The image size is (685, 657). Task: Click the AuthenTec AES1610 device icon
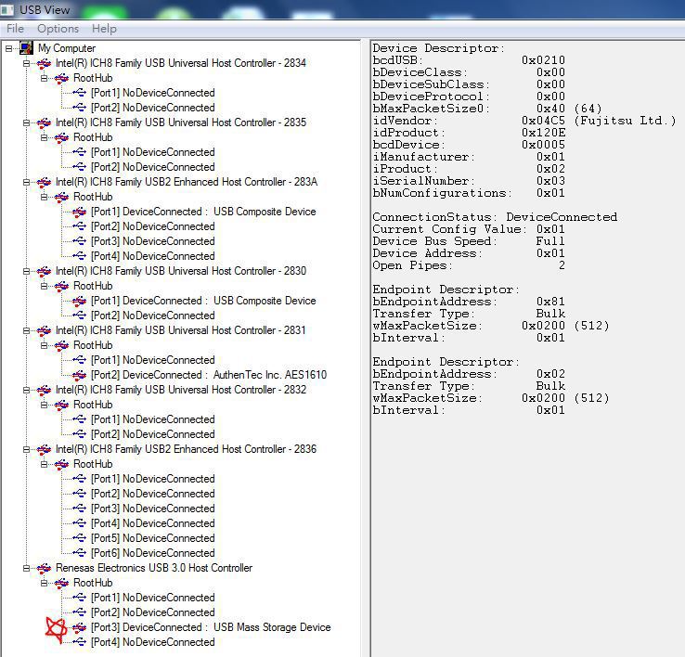79,375
